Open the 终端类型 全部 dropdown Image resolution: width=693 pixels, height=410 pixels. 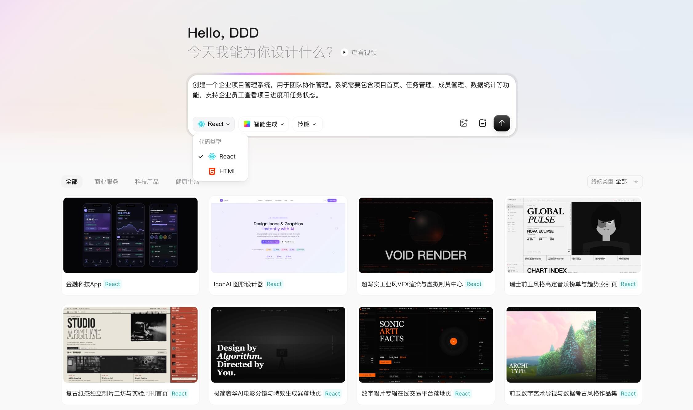coord(615,182)
